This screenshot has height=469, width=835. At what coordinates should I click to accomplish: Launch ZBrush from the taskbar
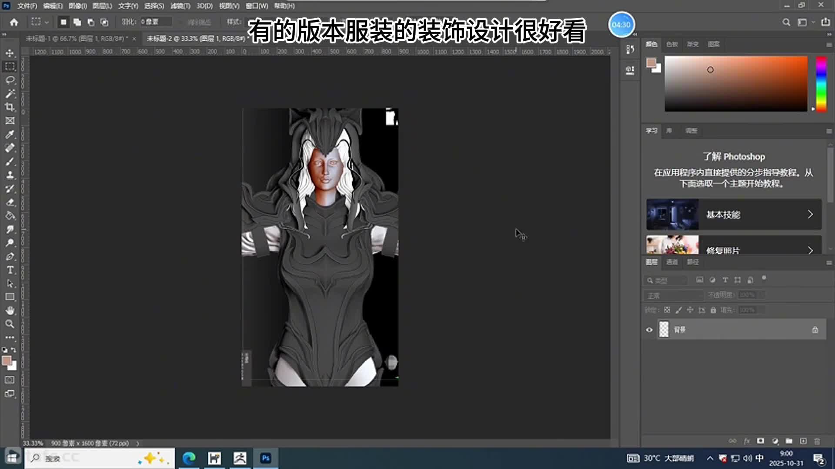pos(240,458)
